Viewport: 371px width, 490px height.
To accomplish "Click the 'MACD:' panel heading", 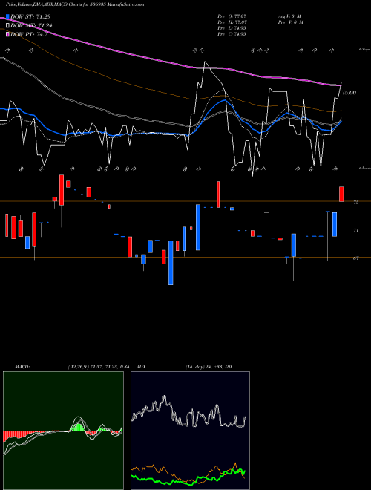I will 22,367.
